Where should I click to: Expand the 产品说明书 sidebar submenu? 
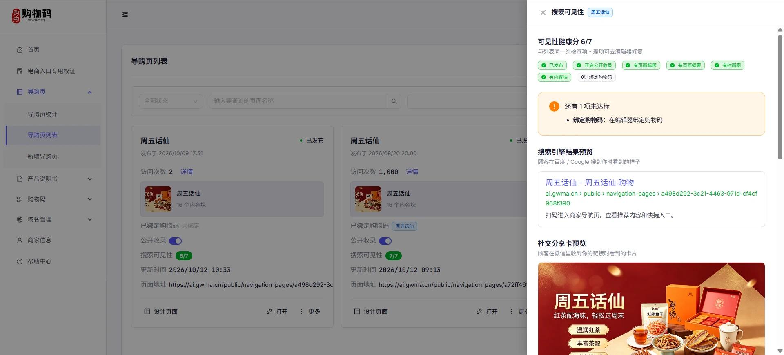point(90,179)
